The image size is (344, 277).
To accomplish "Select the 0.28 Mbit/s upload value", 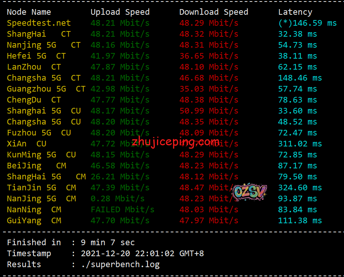I will pyautogui.click(x=117, y=199).
